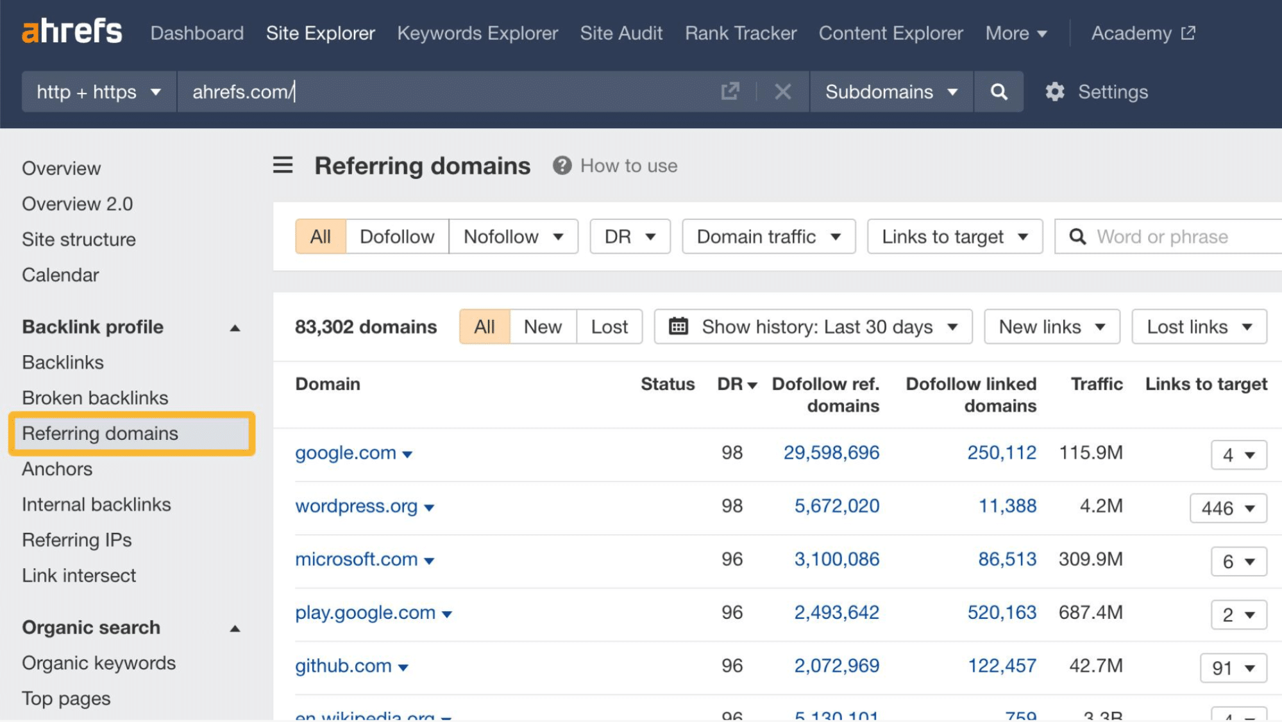Expand wordpress.org links to target 446
The width and height of the screenshot is (1282, 722).
click(1228, 508)
